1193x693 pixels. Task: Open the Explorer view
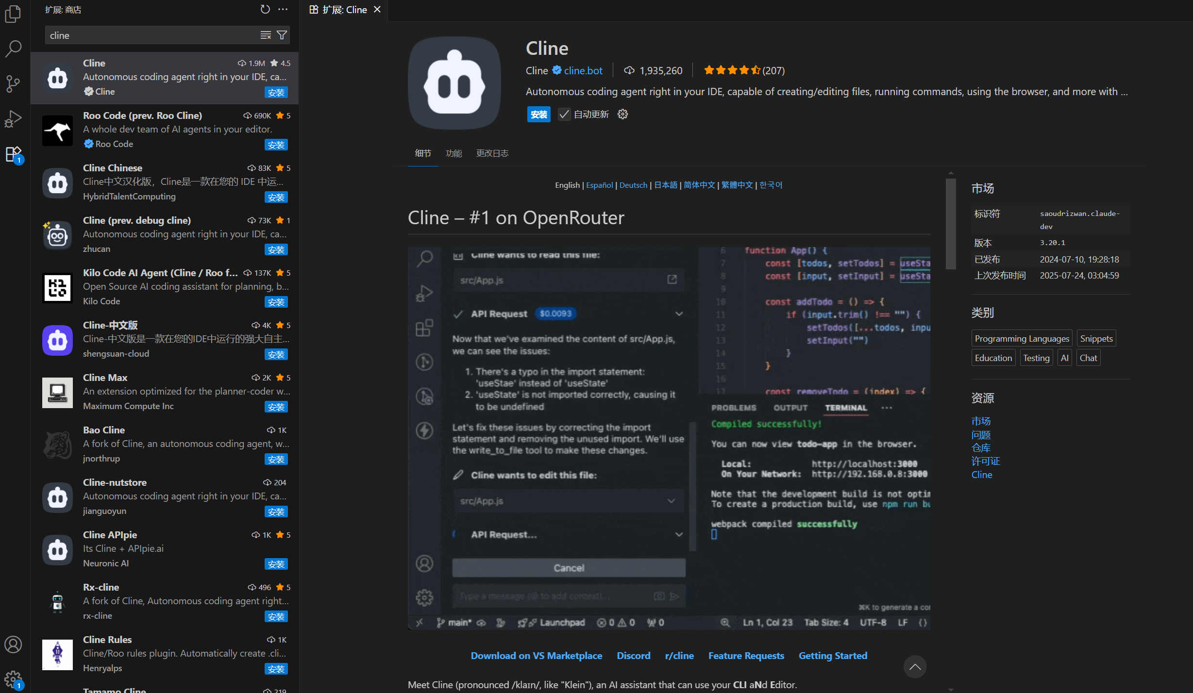point(13,14)
